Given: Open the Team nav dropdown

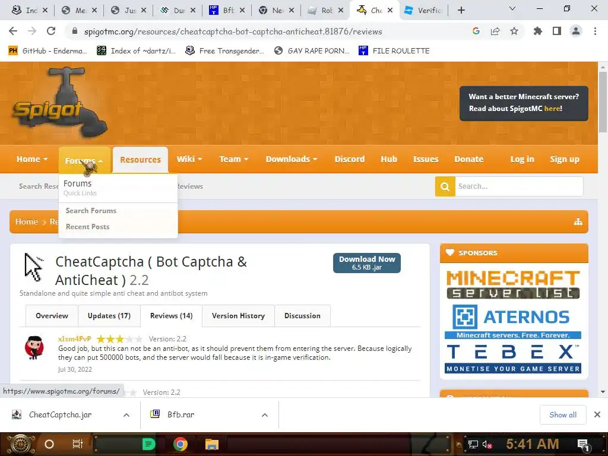Looking at the screenshot, I should click(x=234, y=159).
